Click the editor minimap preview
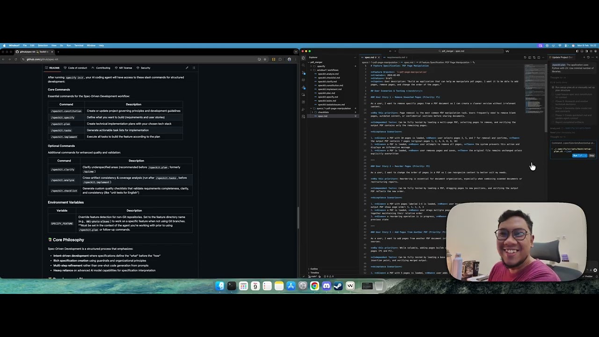Image resolution: width=599 pixels, height=337 pixels. [534, 89]
